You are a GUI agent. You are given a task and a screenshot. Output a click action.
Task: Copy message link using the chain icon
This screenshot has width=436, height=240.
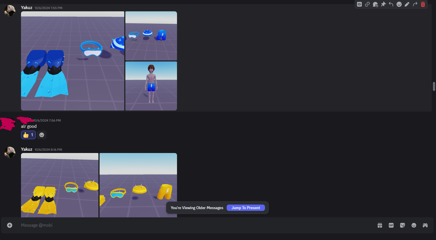click(367, 4)
